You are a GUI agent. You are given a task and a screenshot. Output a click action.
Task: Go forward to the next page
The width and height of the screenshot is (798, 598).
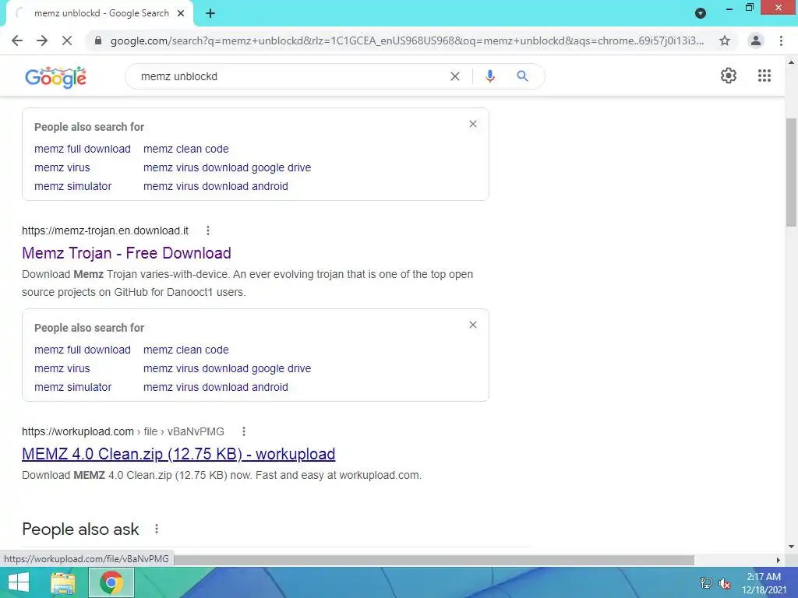(x=42, y=40)
